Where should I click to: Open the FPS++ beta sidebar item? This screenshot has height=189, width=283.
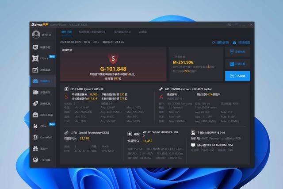point(43,58)
